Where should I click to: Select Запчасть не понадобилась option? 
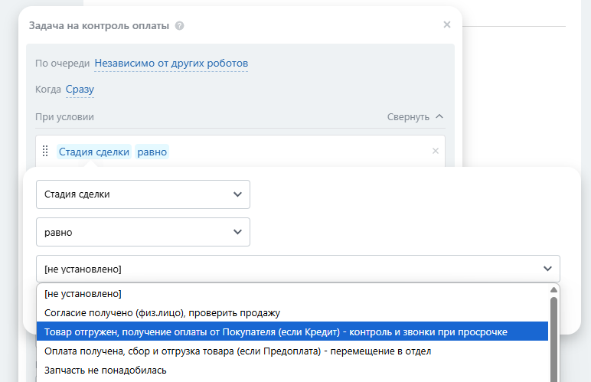coord(106,371)
